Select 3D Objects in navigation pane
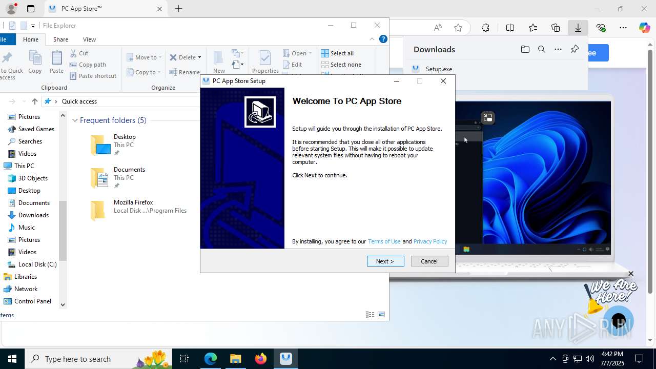The height and width of the screenshot is (369, 656). pos(28,178)
